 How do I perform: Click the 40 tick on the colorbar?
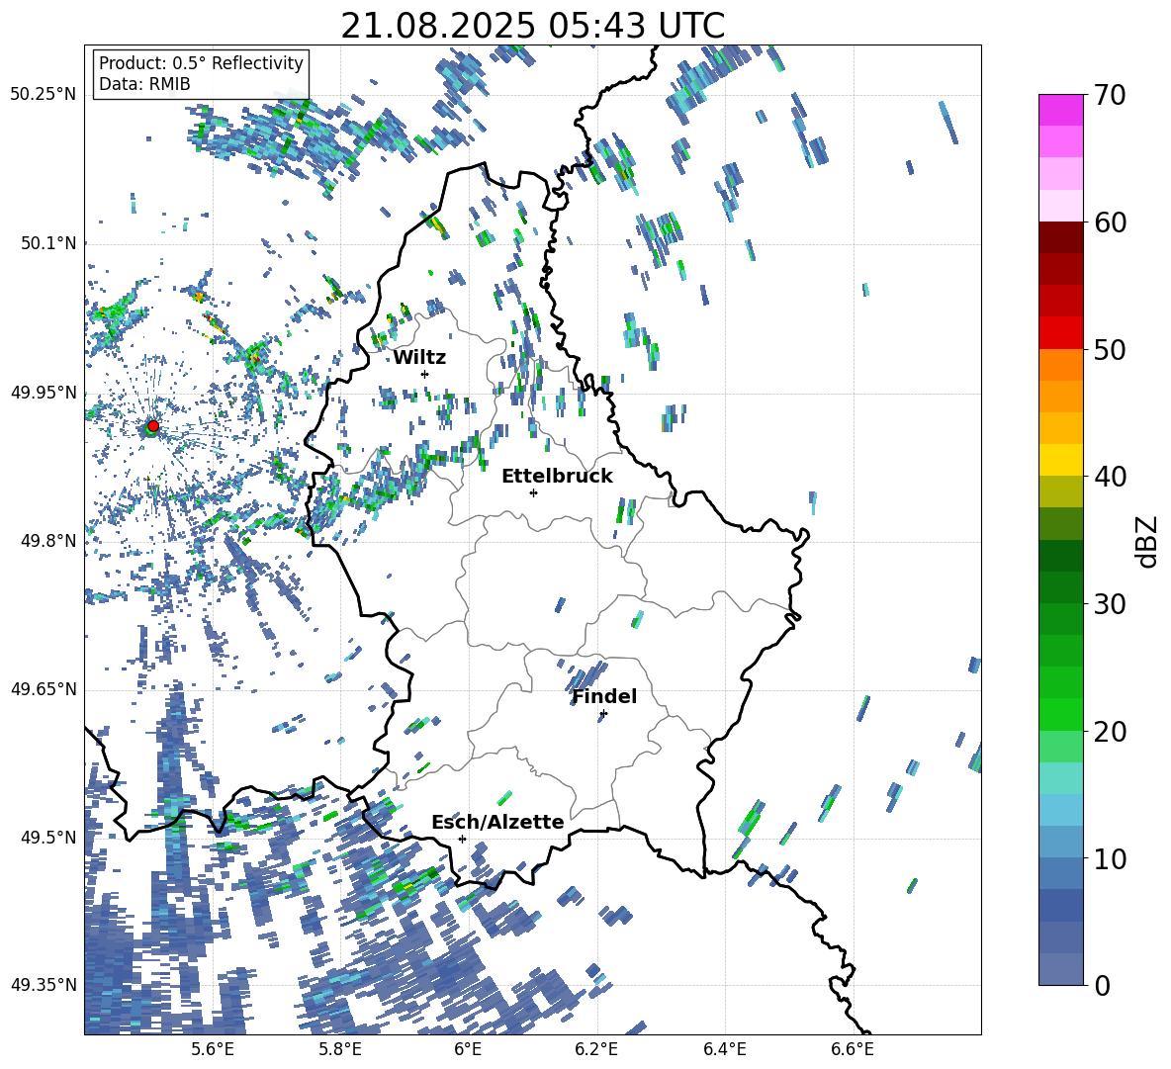(x=1110, y=477)
